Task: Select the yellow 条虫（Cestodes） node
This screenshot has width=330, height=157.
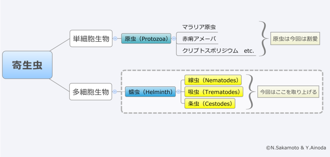Action: pos(209,104)
